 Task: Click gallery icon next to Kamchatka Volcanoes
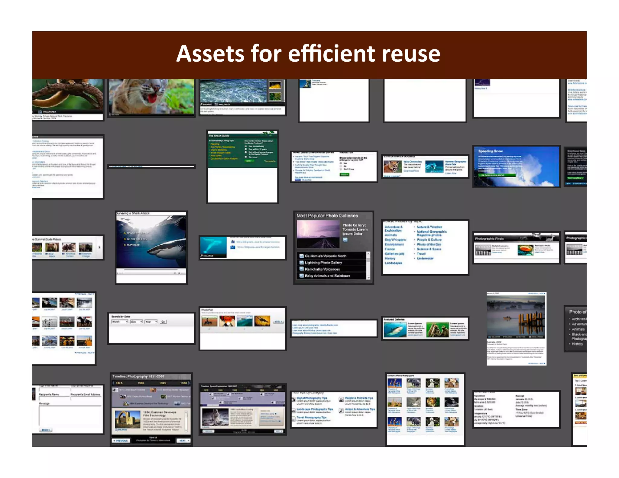301,269
